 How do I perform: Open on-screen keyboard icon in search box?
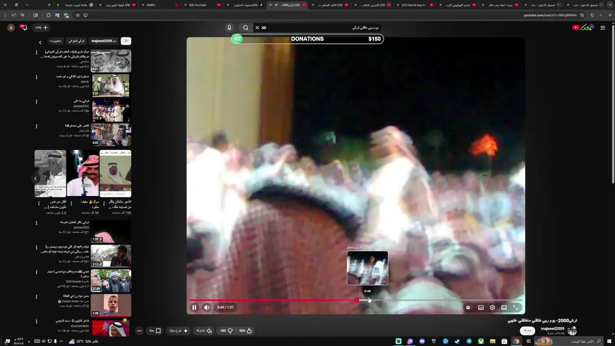click(264, 28)
